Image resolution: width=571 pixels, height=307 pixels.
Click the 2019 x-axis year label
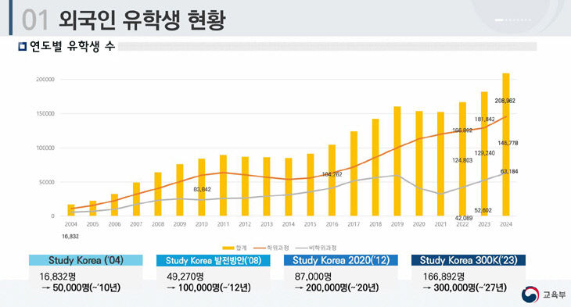pyautogui.click(x=397, y=224)
